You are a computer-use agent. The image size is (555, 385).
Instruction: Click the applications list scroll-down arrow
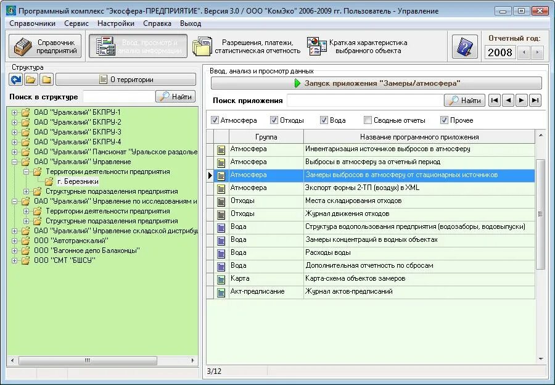[x=540, y=359]
